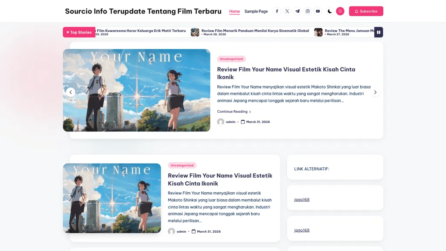Image resolution: width=446 pixels, height=251 pixels.
Task: Click Uncategorized tag in featured slider
Action: coord(231,59)
